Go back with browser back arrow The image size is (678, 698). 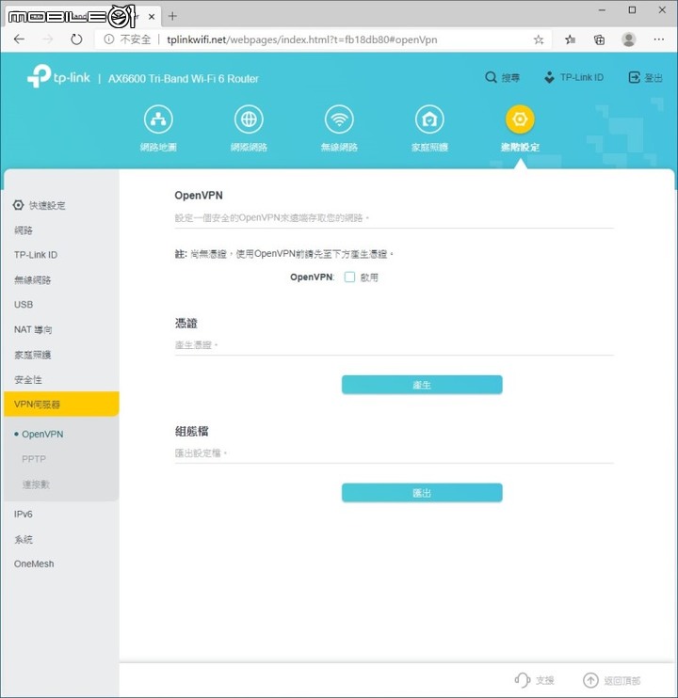click(x=19, y=40)
